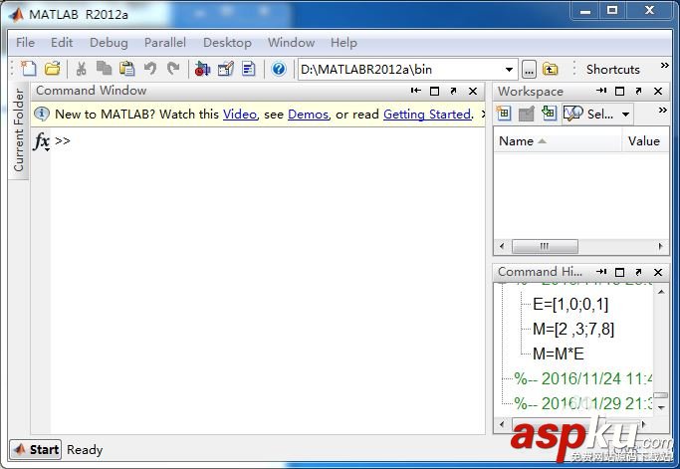The width and height of the screenshot is (680, 469).
Task: Go up one folder level
Action: coord(550,69)
